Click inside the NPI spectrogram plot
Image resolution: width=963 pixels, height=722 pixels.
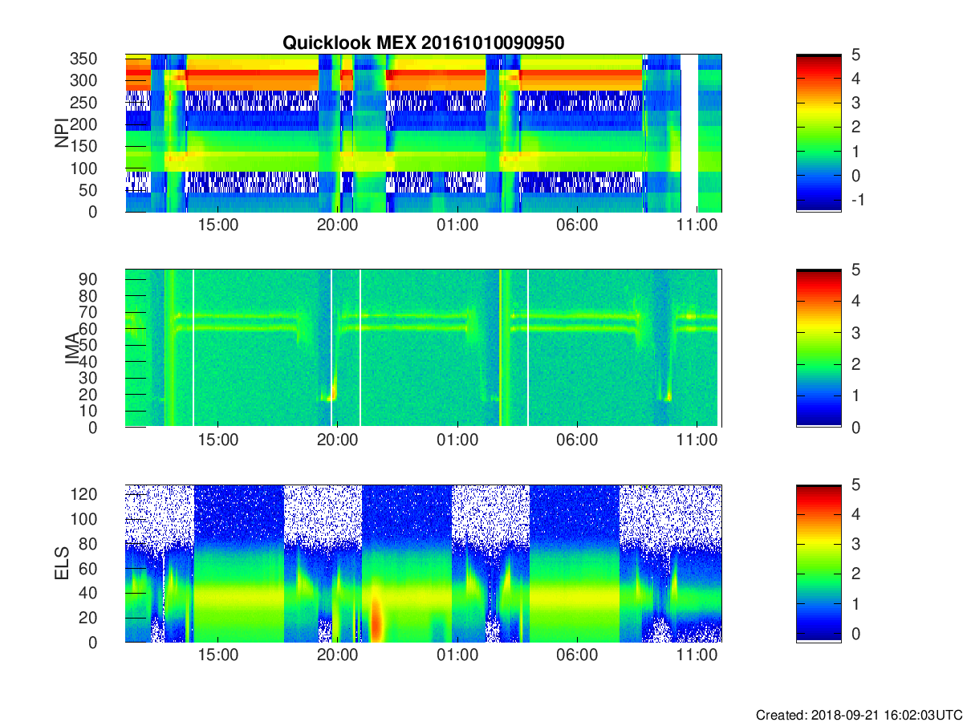point(423,133)
